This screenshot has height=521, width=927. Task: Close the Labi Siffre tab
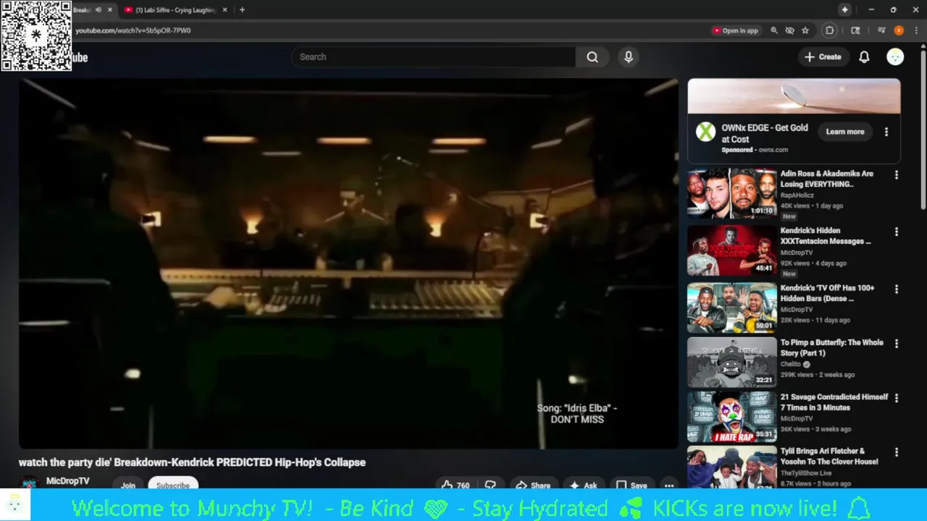225,10
